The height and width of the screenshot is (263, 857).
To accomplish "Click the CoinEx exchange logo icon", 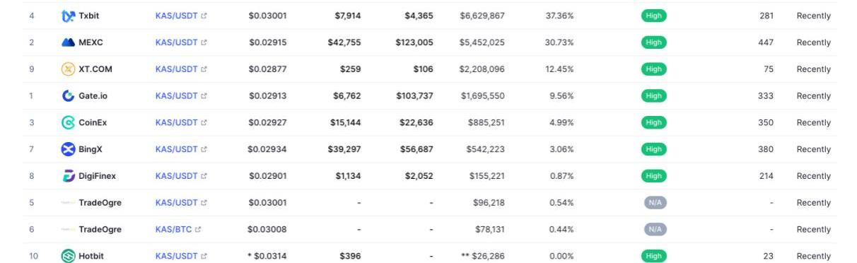I will coord(68,122).
